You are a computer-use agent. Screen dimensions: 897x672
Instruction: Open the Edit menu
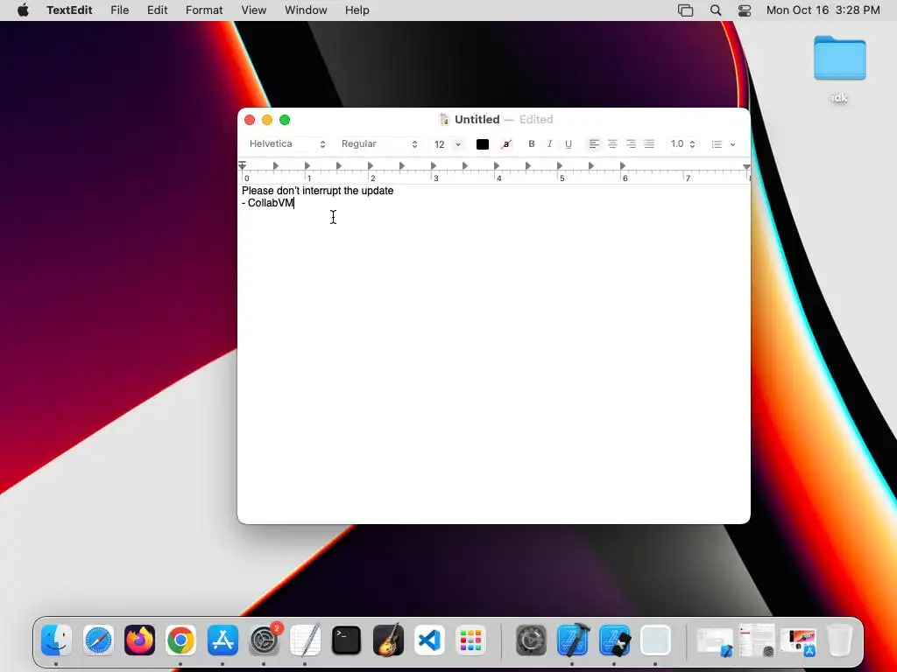pos(158,10)
